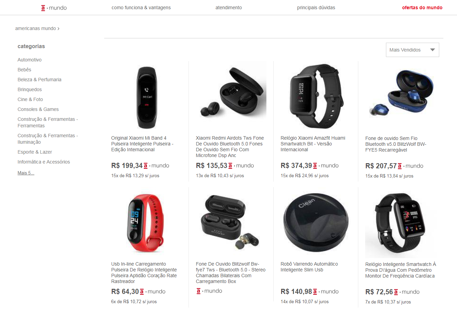Go to atendimento page
The width and height of the screenshot is (457, 311).
[x=229, y=8]
